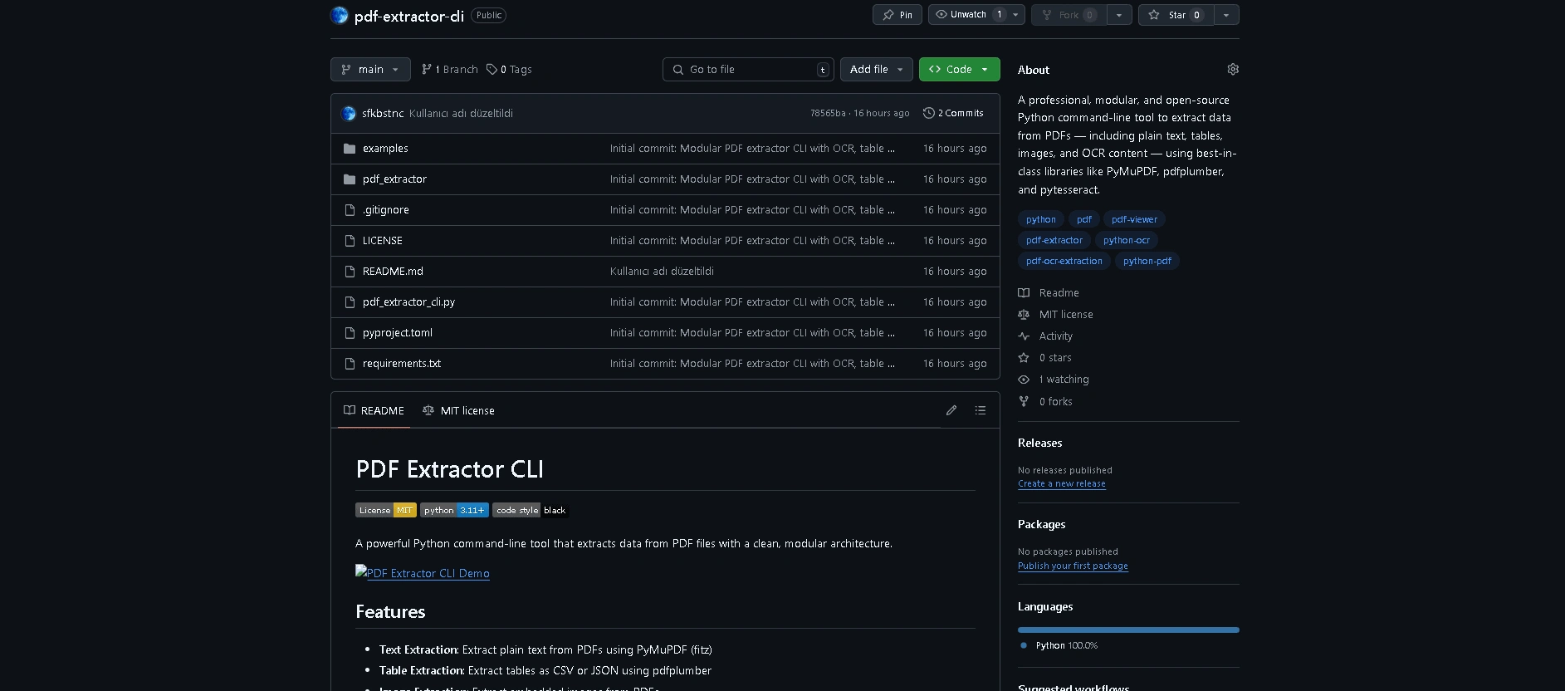Image resolution: width=1565 pixels, height=691 pixels.
Task: Click the .gitignore file icon
Action: click(x=350, y=210)
